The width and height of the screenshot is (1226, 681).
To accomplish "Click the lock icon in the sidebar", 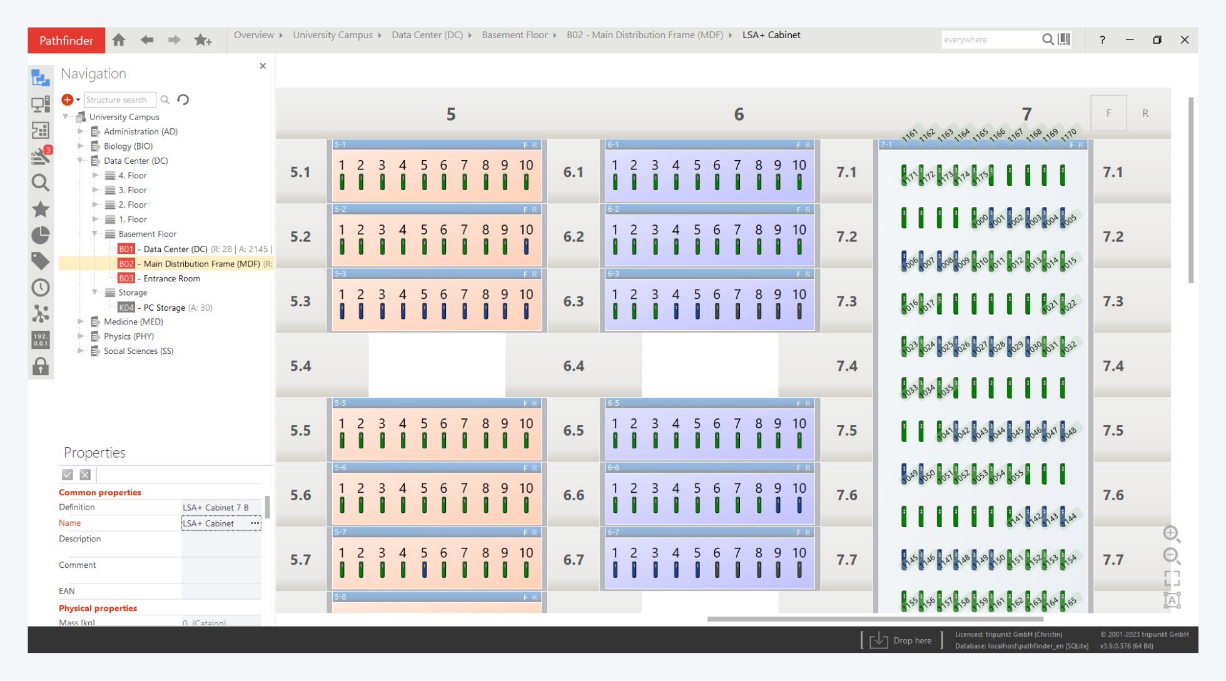I will (x=41, y=366).
